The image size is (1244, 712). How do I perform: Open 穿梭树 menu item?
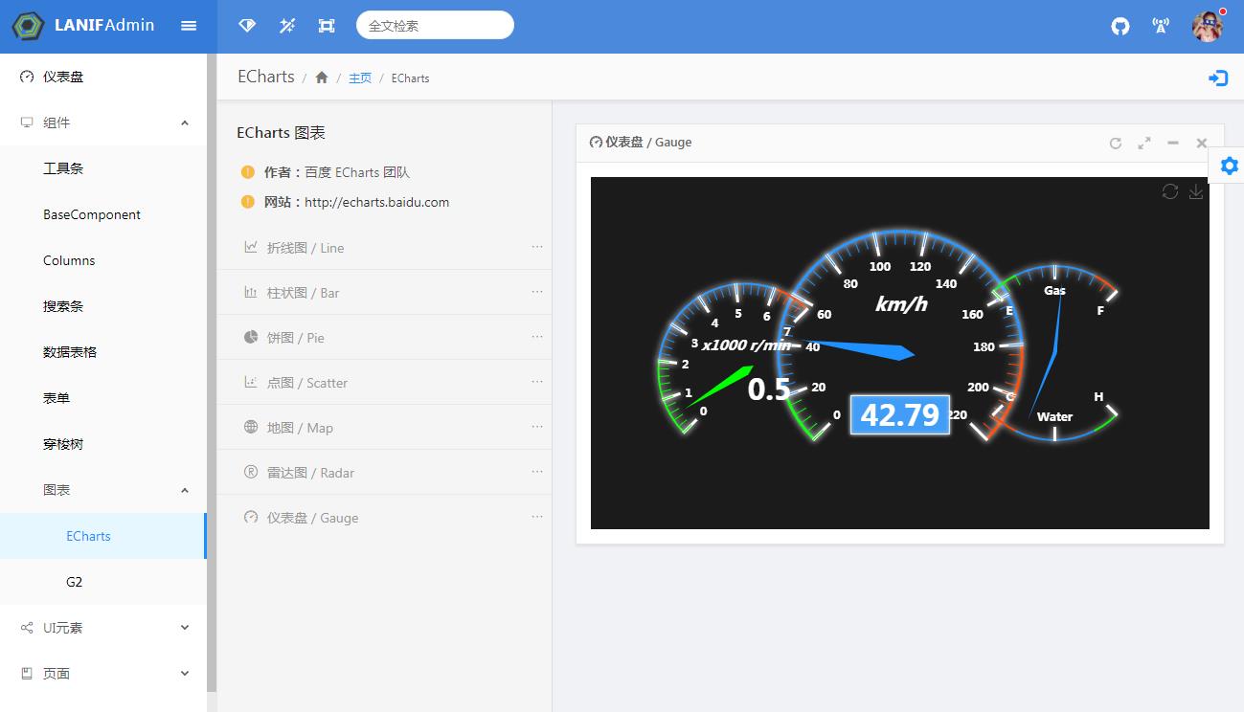102,444
